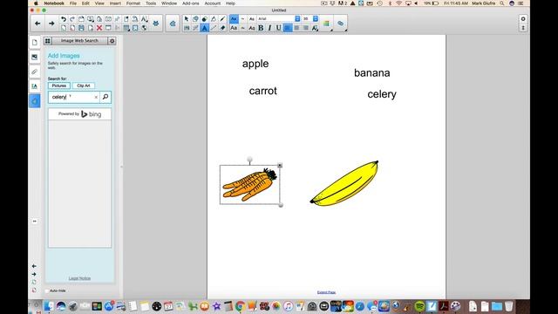Open Spotify from the dock

pyautogui.click(x=419, y=306)
